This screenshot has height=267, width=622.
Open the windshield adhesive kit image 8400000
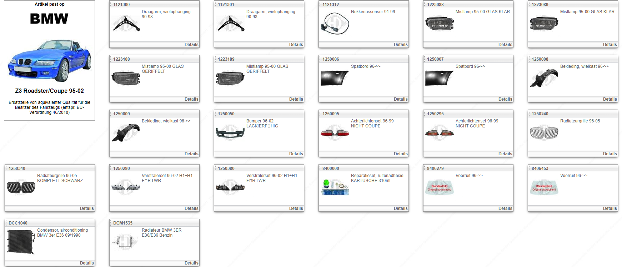(335, 187)
